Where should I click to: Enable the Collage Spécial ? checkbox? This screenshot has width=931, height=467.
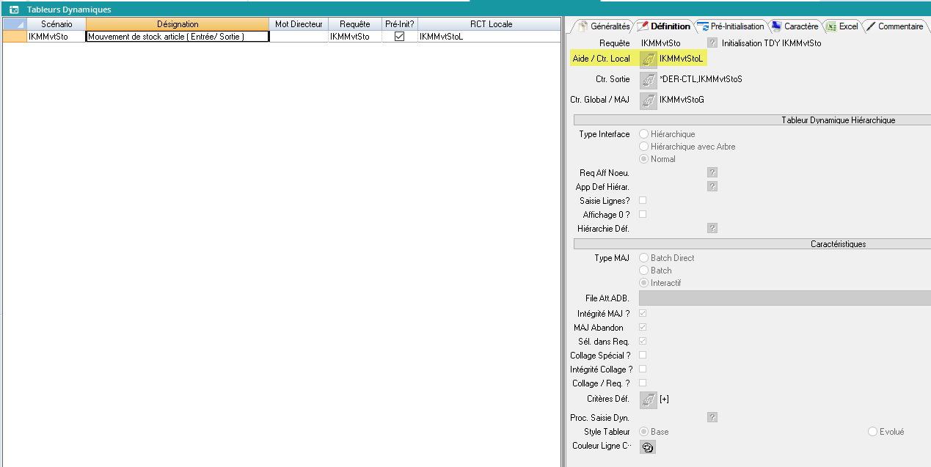click(x=643, y=355)
